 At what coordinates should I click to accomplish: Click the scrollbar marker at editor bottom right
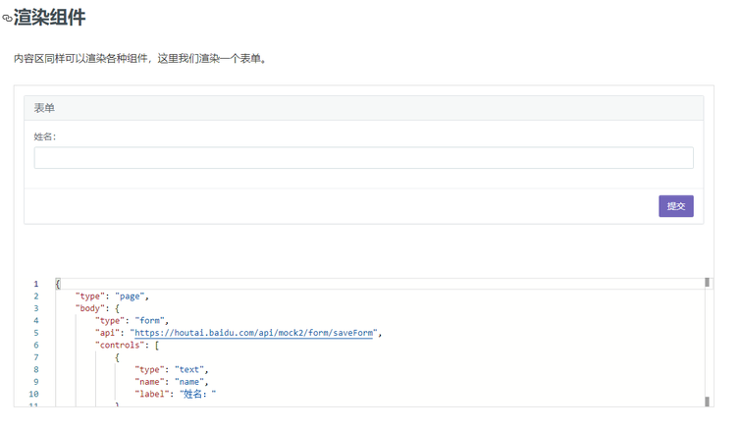(707, 401)
